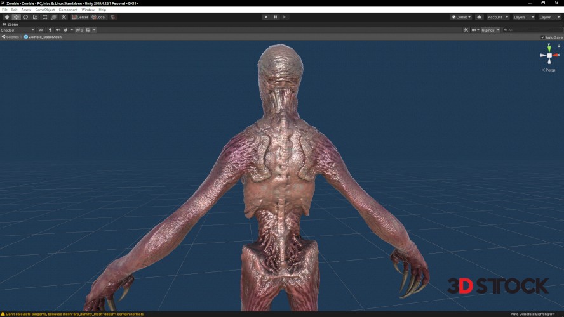The image size is (564, 317).
Task: Click the tangent warning message
Action: [75, 314]
